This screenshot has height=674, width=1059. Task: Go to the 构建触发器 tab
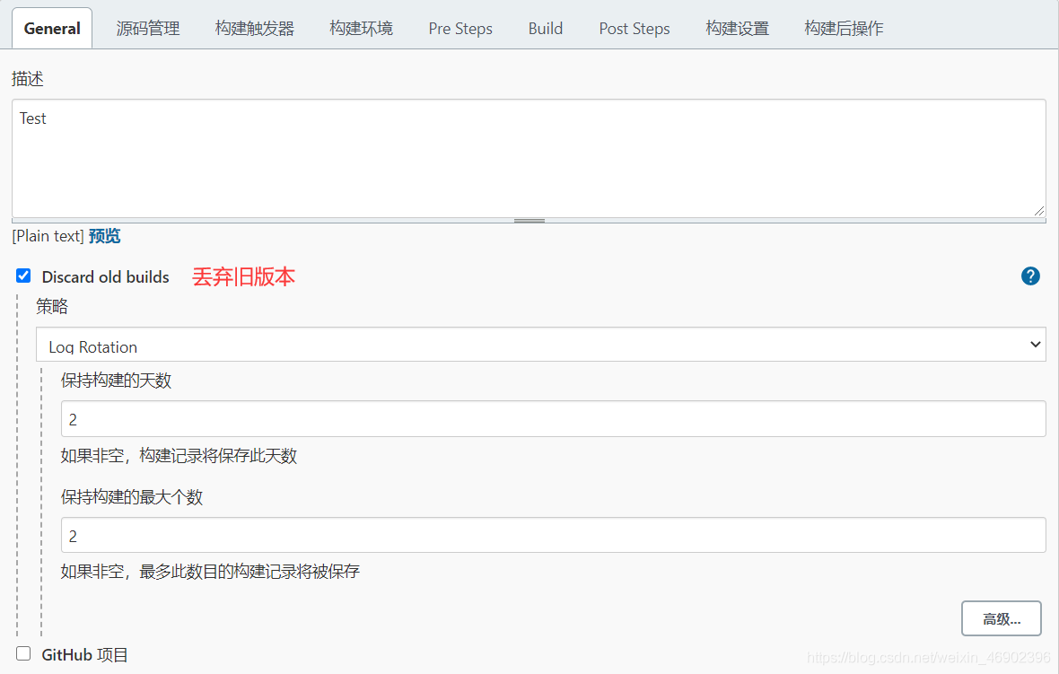click(254, 28)
